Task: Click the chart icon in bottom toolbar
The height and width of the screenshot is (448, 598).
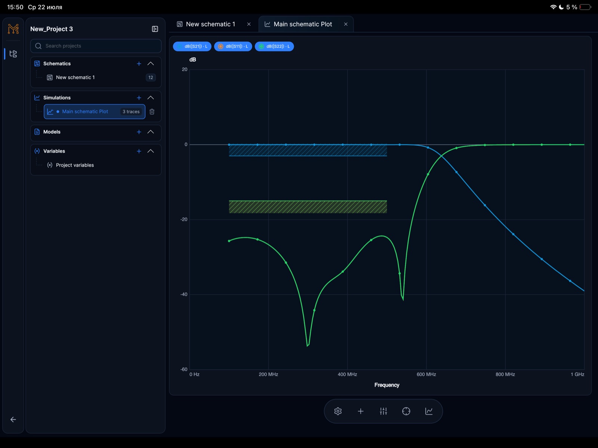Action: tap(429, 411)
